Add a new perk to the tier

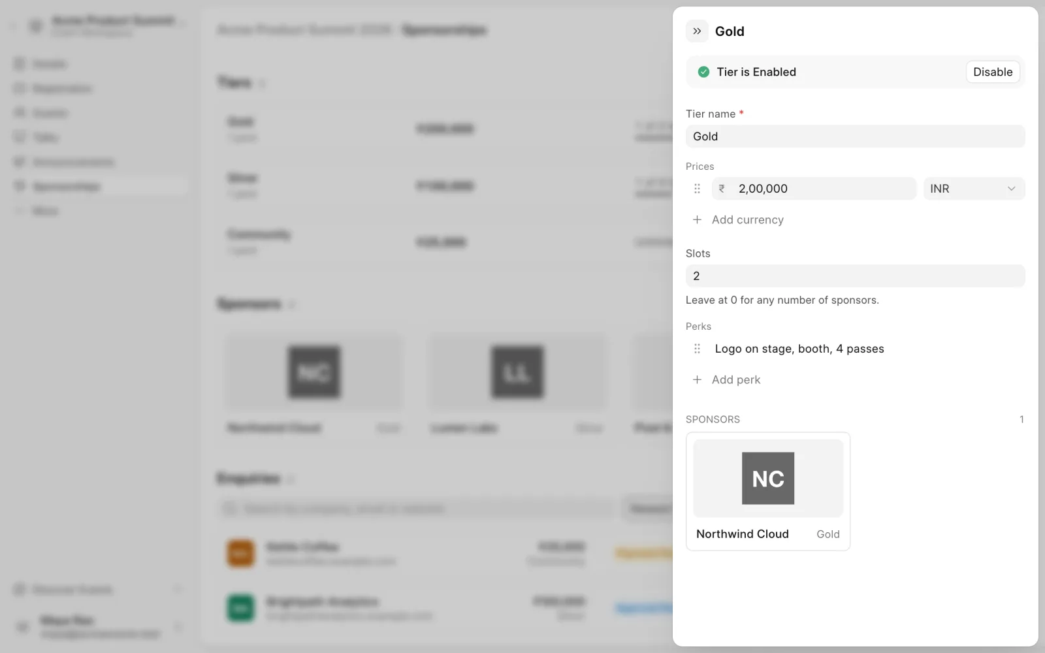click(x=726, y=380)
